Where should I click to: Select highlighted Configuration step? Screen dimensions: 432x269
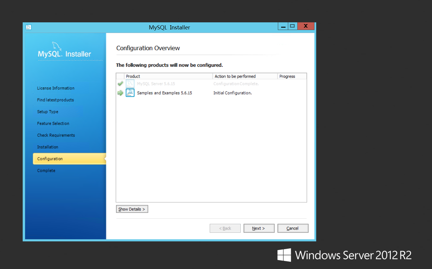coord(70,159)
